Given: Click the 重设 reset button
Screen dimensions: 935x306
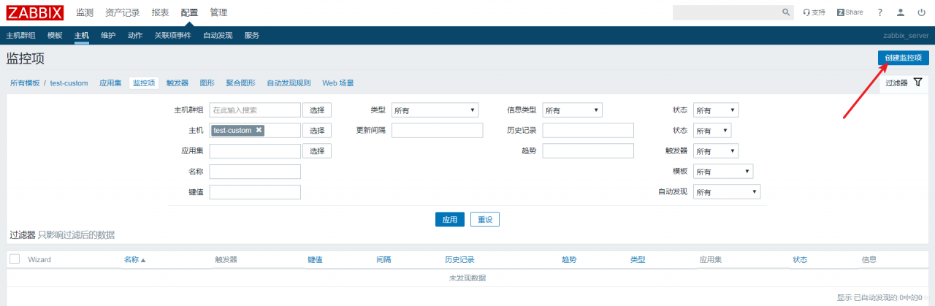Looking at the screenshot, I should pos(485,219).
